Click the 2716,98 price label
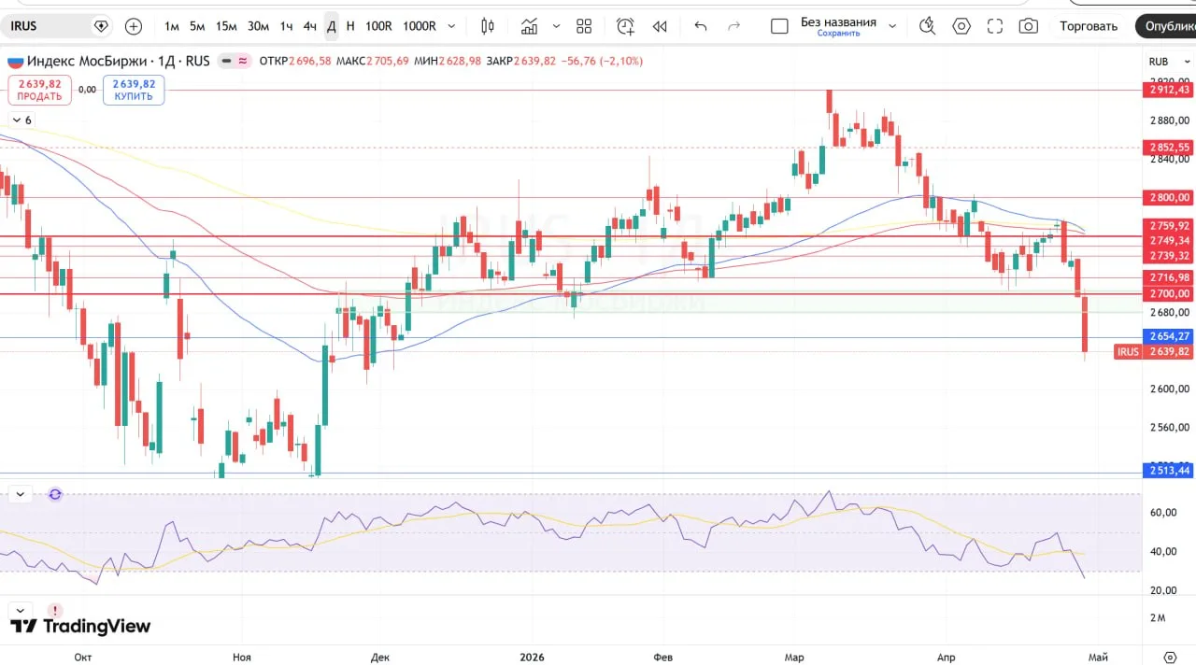Image resolution: width=1196 pixels, height=665 pixels. [1168, 277]
